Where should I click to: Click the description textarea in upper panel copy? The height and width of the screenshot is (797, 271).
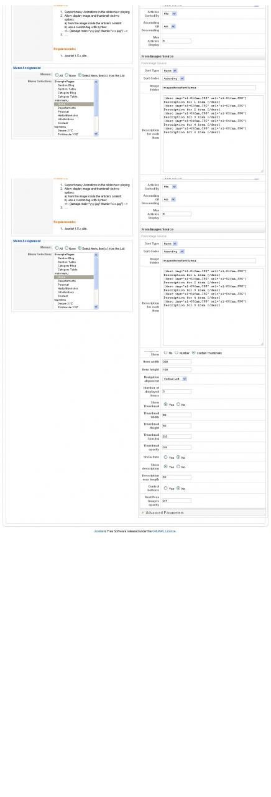click(x=213, y=134)
